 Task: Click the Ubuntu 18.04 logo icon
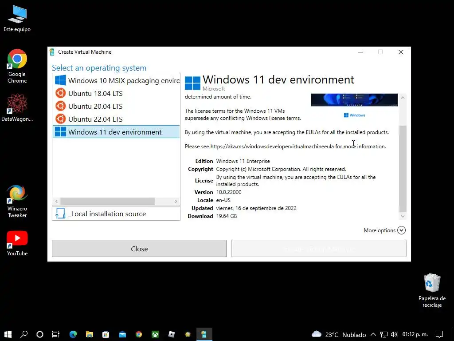click(60, 93)
